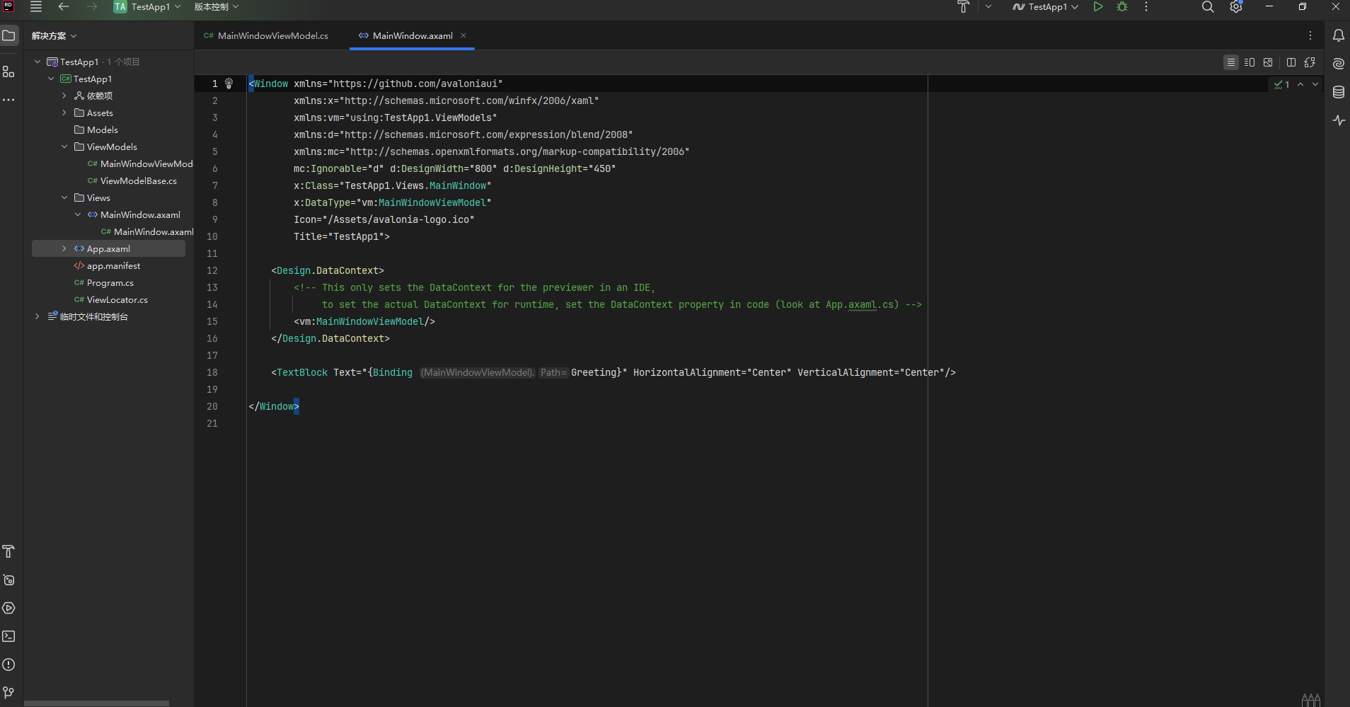
Task: Click the build hammer icon in top toolbar
Action: 963,7
